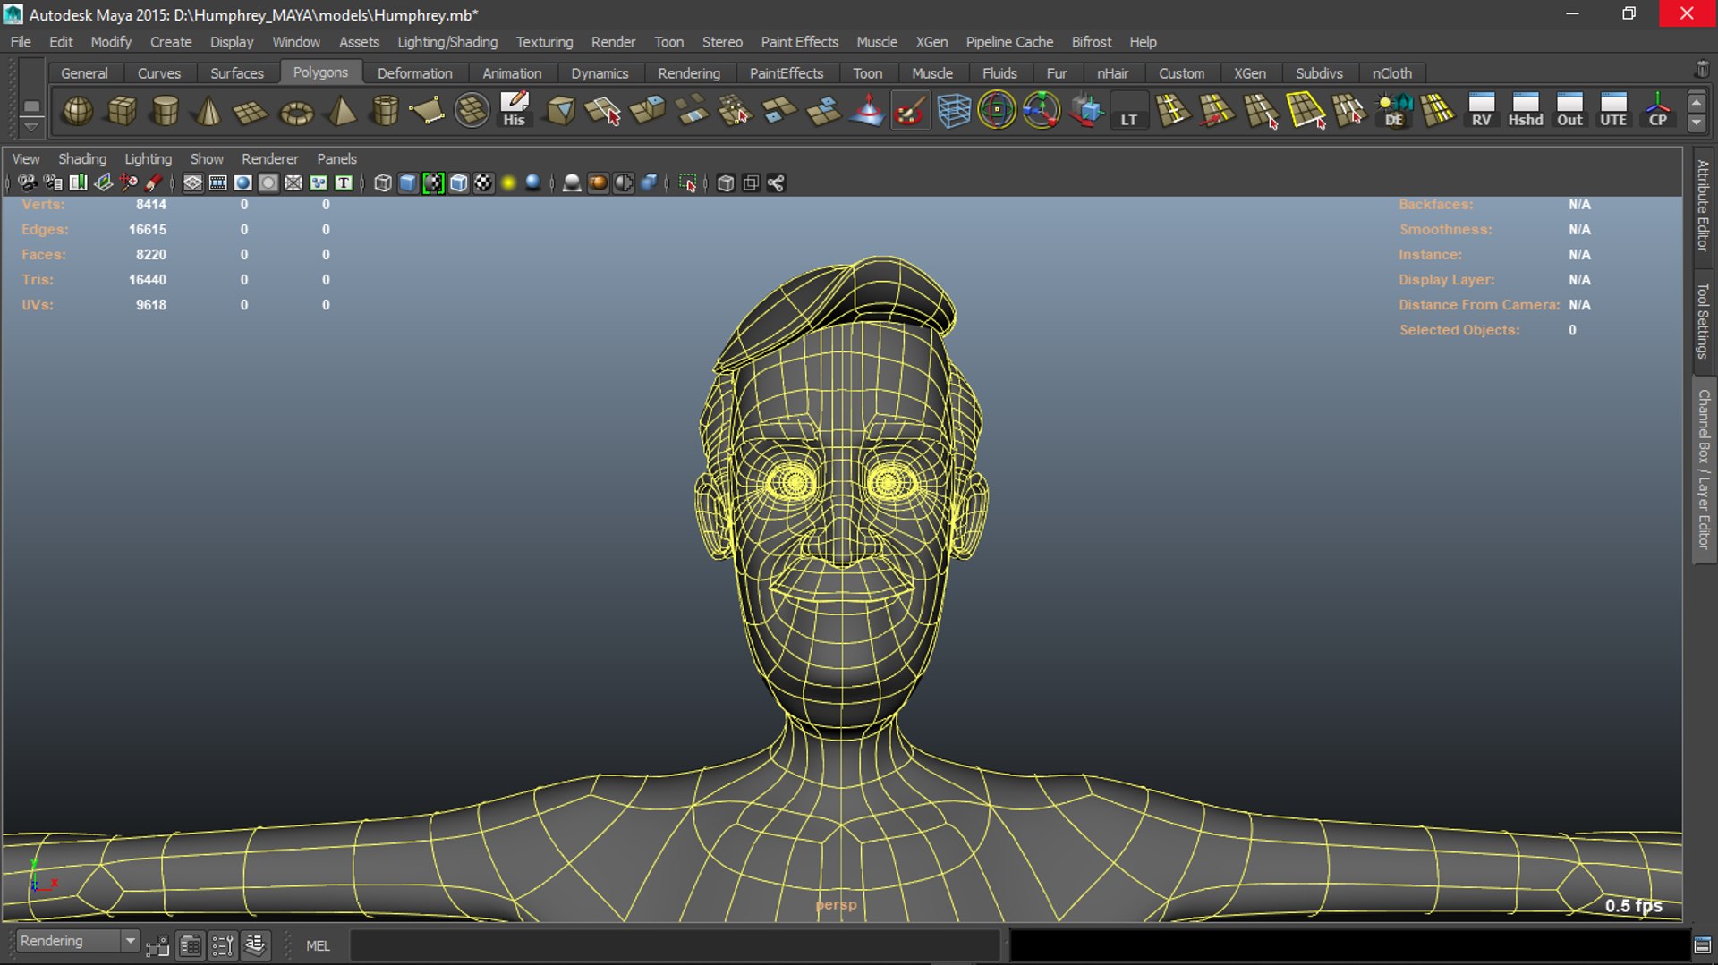Click the RV render view shelf button
1718x965 pixels.
[1482, 110]
